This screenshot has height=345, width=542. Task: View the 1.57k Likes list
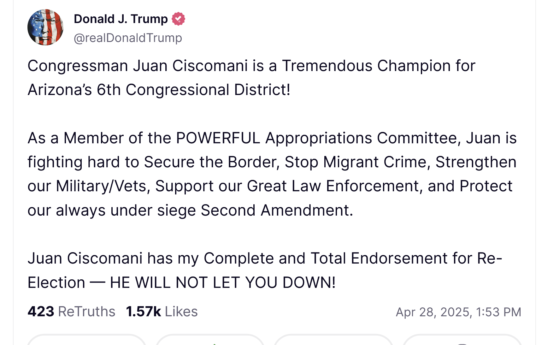(162, 312)
